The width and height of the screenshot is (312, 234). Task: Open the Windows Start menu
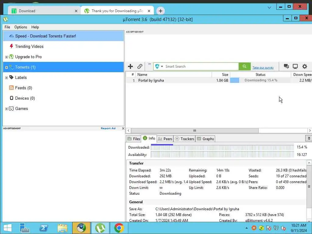[x=7, y=228]
